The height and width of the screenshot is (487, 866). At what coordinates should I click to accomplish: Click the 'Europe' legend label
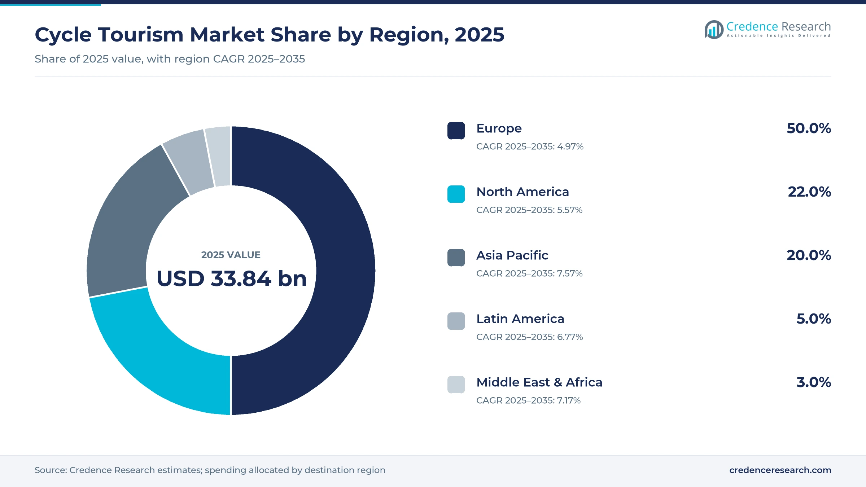[499, 128]
